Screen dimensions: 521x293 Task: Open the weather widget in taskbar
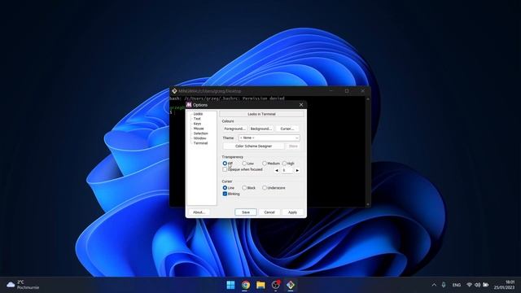(23, 285)
